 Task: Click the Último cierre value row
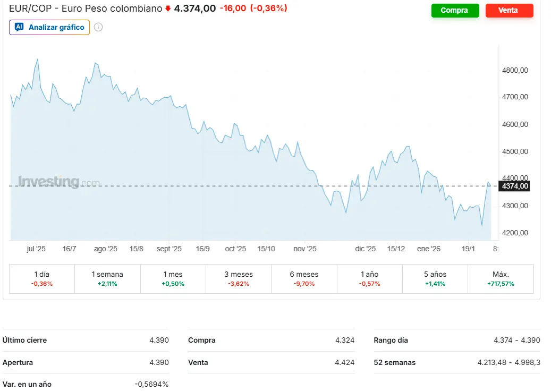tap(86, 340)
